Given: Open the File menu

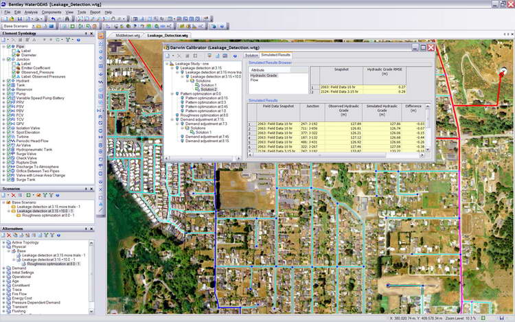Looking at the screenshot, I should coord(8,12).
